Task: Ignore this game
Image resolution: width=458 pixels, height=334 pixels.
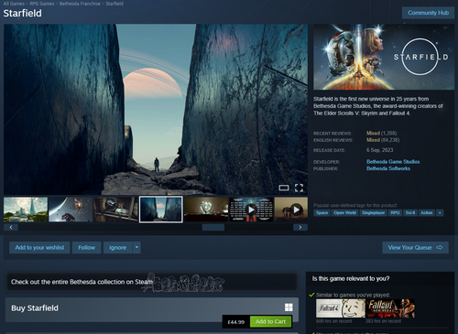Action: pos(118,247)
